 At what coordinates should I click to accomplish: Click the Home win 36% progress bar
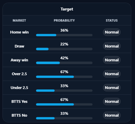64,35
